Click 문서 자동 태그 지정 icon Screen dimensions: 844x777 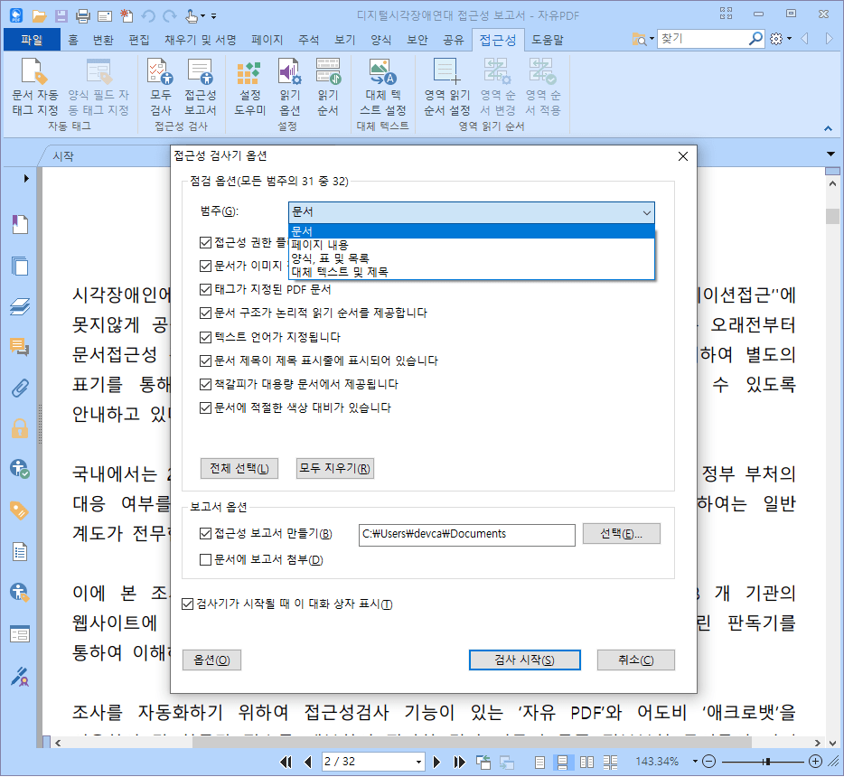coord(35,86)
